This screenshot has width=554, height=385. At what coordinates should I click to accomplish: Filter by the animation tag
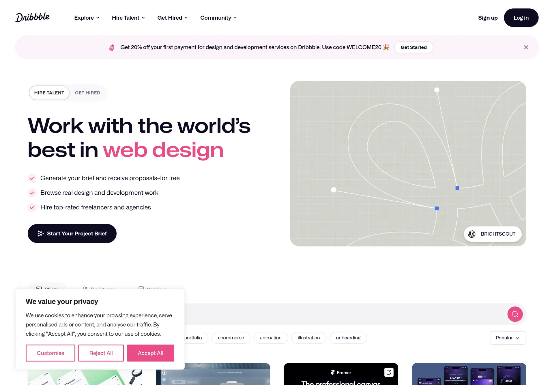point(271,338)
